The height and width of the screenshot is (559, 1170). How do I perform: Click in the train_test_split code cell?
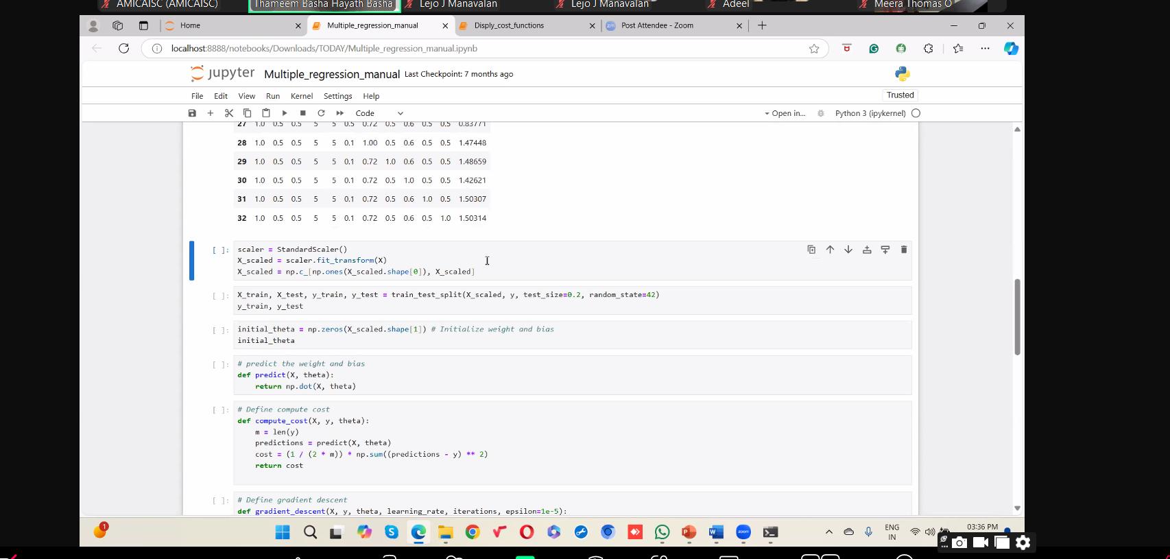point(572,300)
